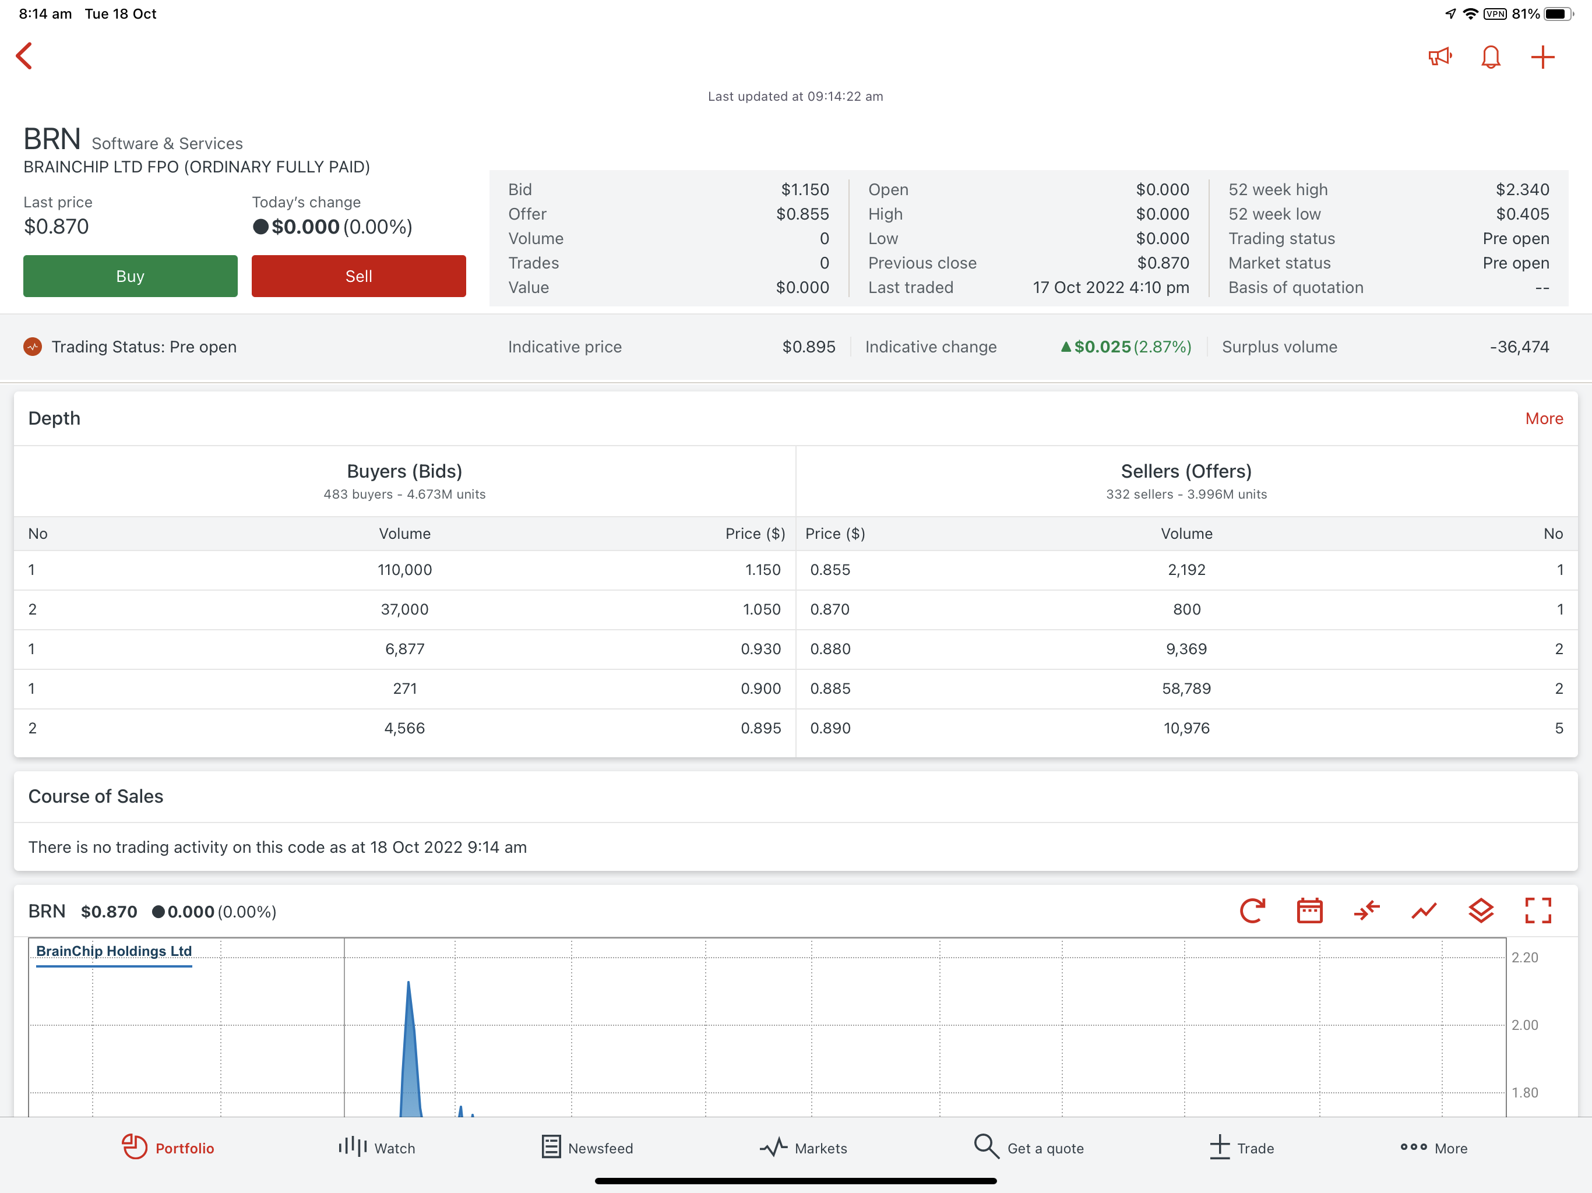Tap the Portfolio pie icon
The height and width of the screenshot is (1193, 1592).
coord(134,1147)
